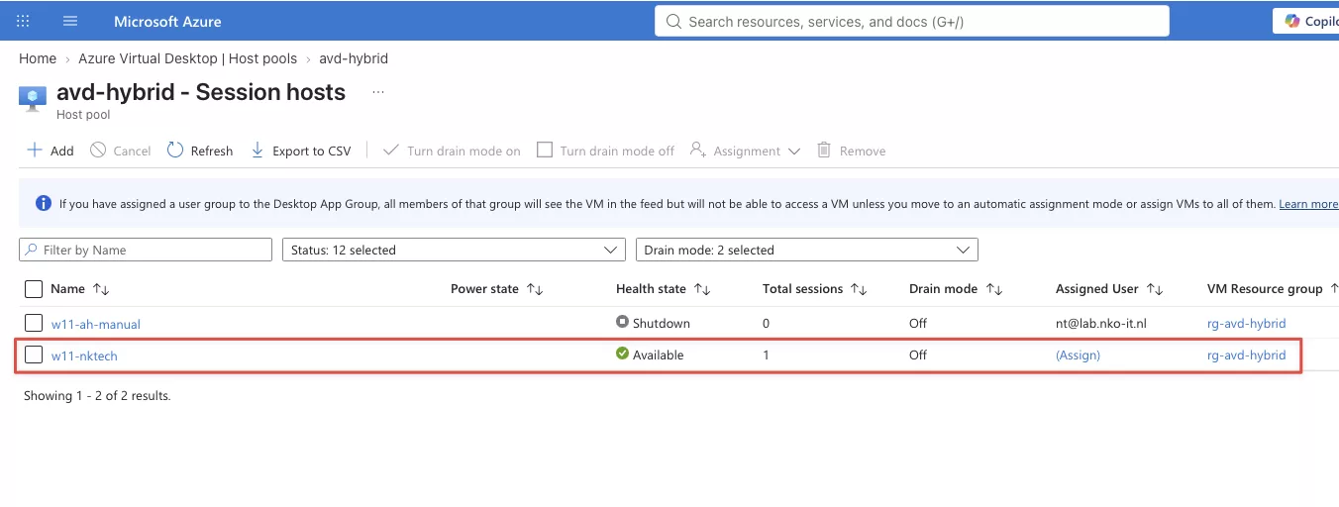Open the w11-ah-manual session host
This screenshot has height=507, width=1339.
(96, 324)
